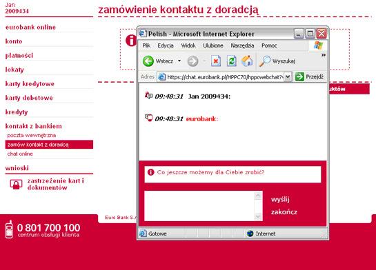Open the kredyty sidebar section
The width and height of the screenshot is (376, 270).
(x=17, y=112)
